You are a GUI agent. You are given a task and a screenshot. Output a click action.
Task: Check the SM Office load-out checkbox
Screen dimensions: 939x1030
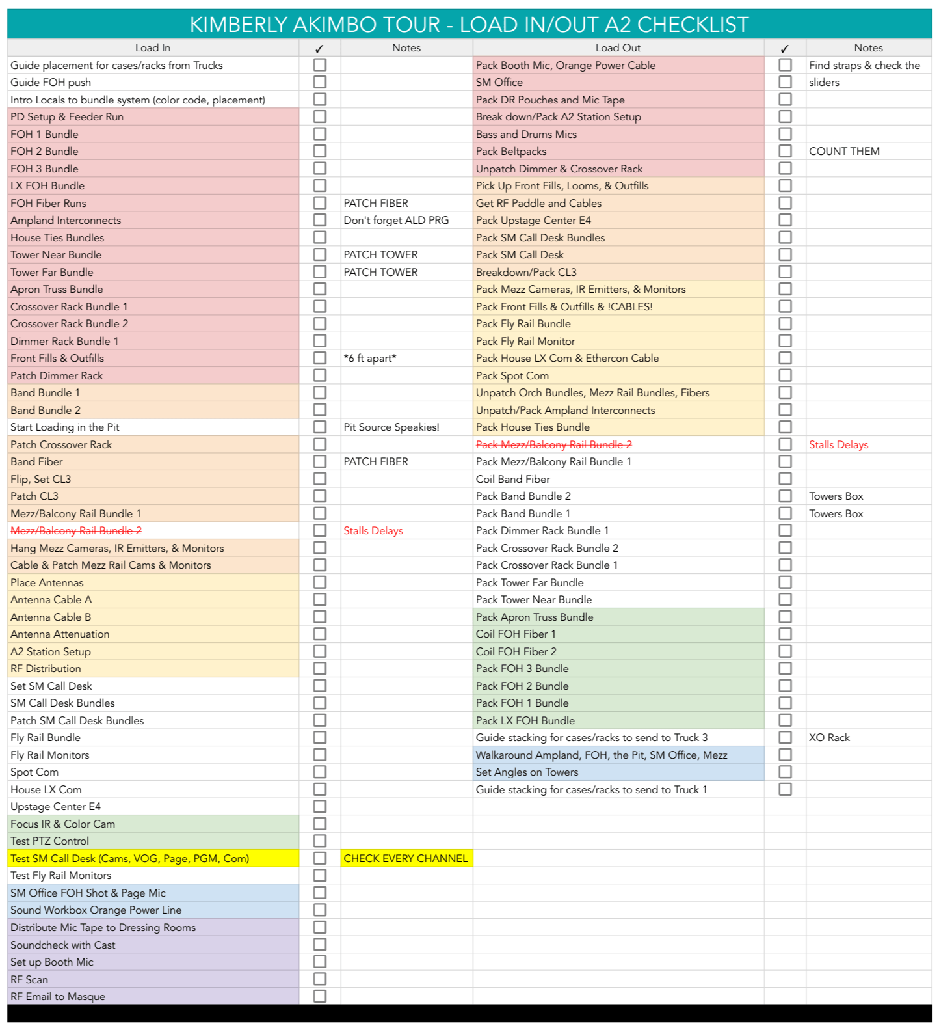785,82
